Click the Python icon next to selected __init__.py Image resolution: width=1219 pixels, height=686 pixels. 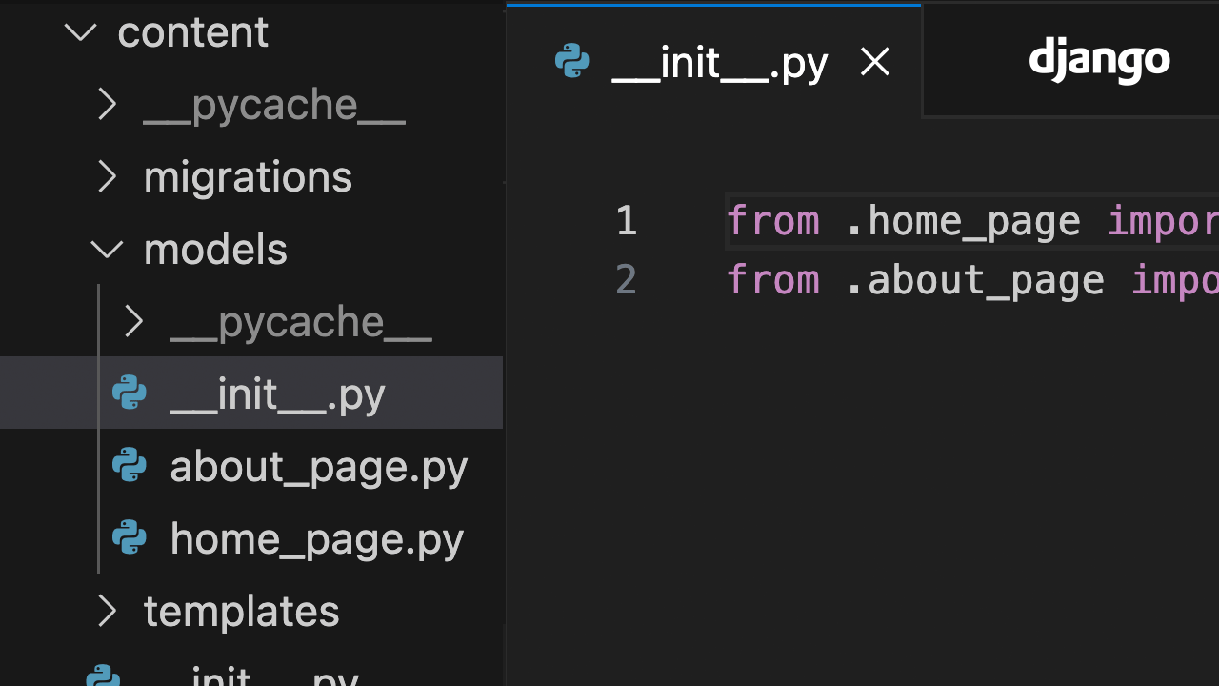(x=129, y=393)
